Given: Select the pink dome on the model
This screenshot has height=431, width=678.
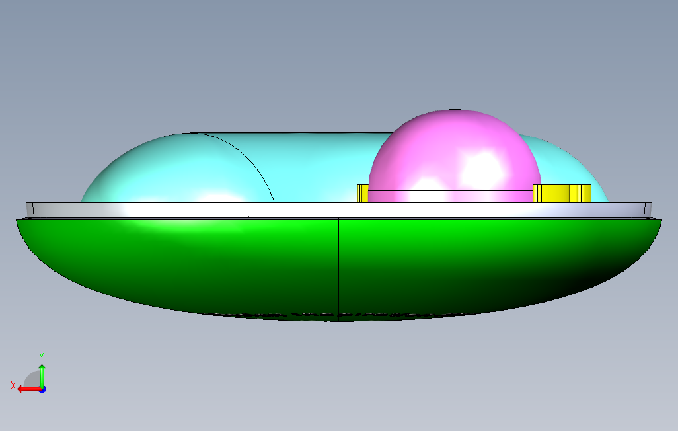Looking at the screenshot, I should pyautogui.click(x=454, y=156).
